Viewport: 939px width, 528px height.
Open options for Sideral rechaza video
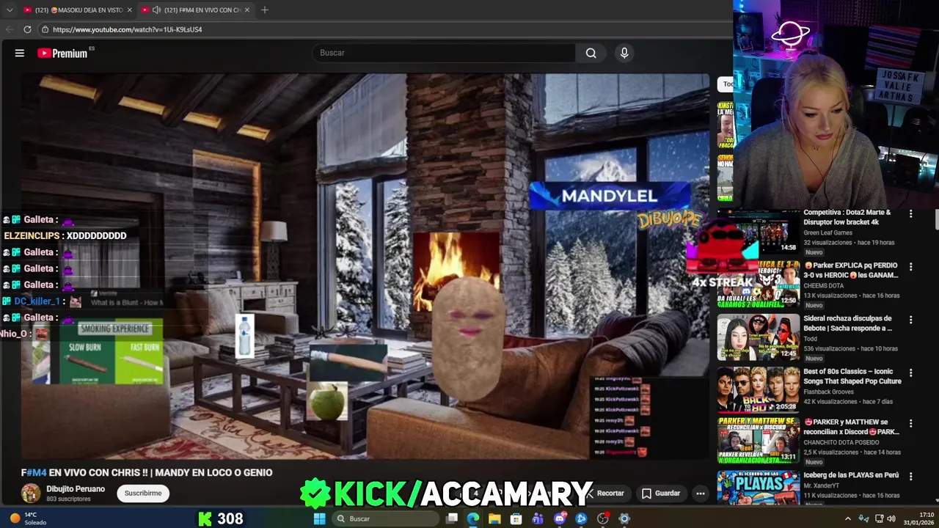point(910,320)
